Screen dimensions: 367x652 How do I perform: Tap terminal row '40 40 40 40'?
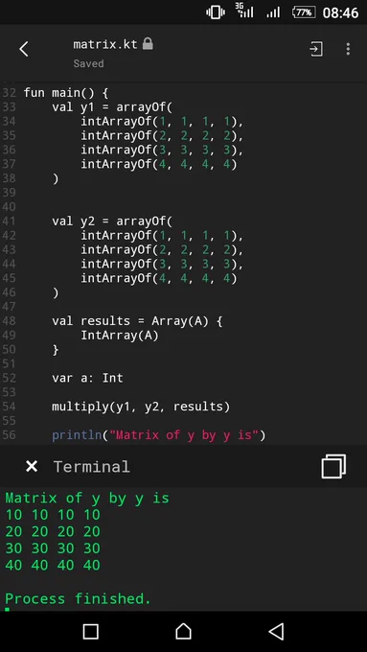coord(53,565)
